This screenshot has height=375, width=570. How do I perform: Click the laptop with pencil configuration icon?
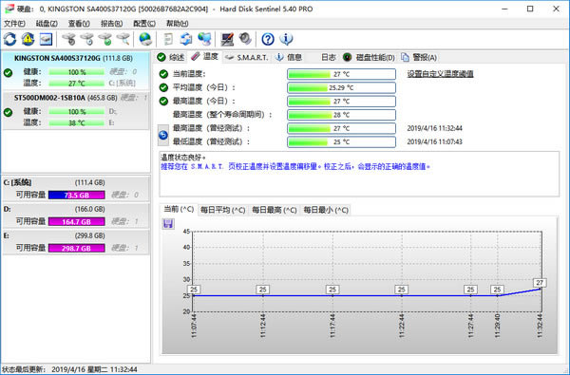[x=227, y=39]
